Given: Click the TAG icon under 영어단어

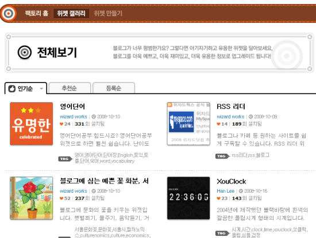Looking at the screenshot, I should 65,159.
